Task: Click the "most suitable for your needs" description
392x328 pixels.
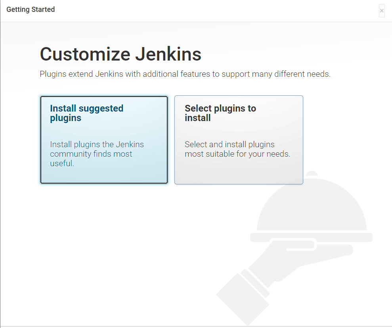Action: pos(237,154)
